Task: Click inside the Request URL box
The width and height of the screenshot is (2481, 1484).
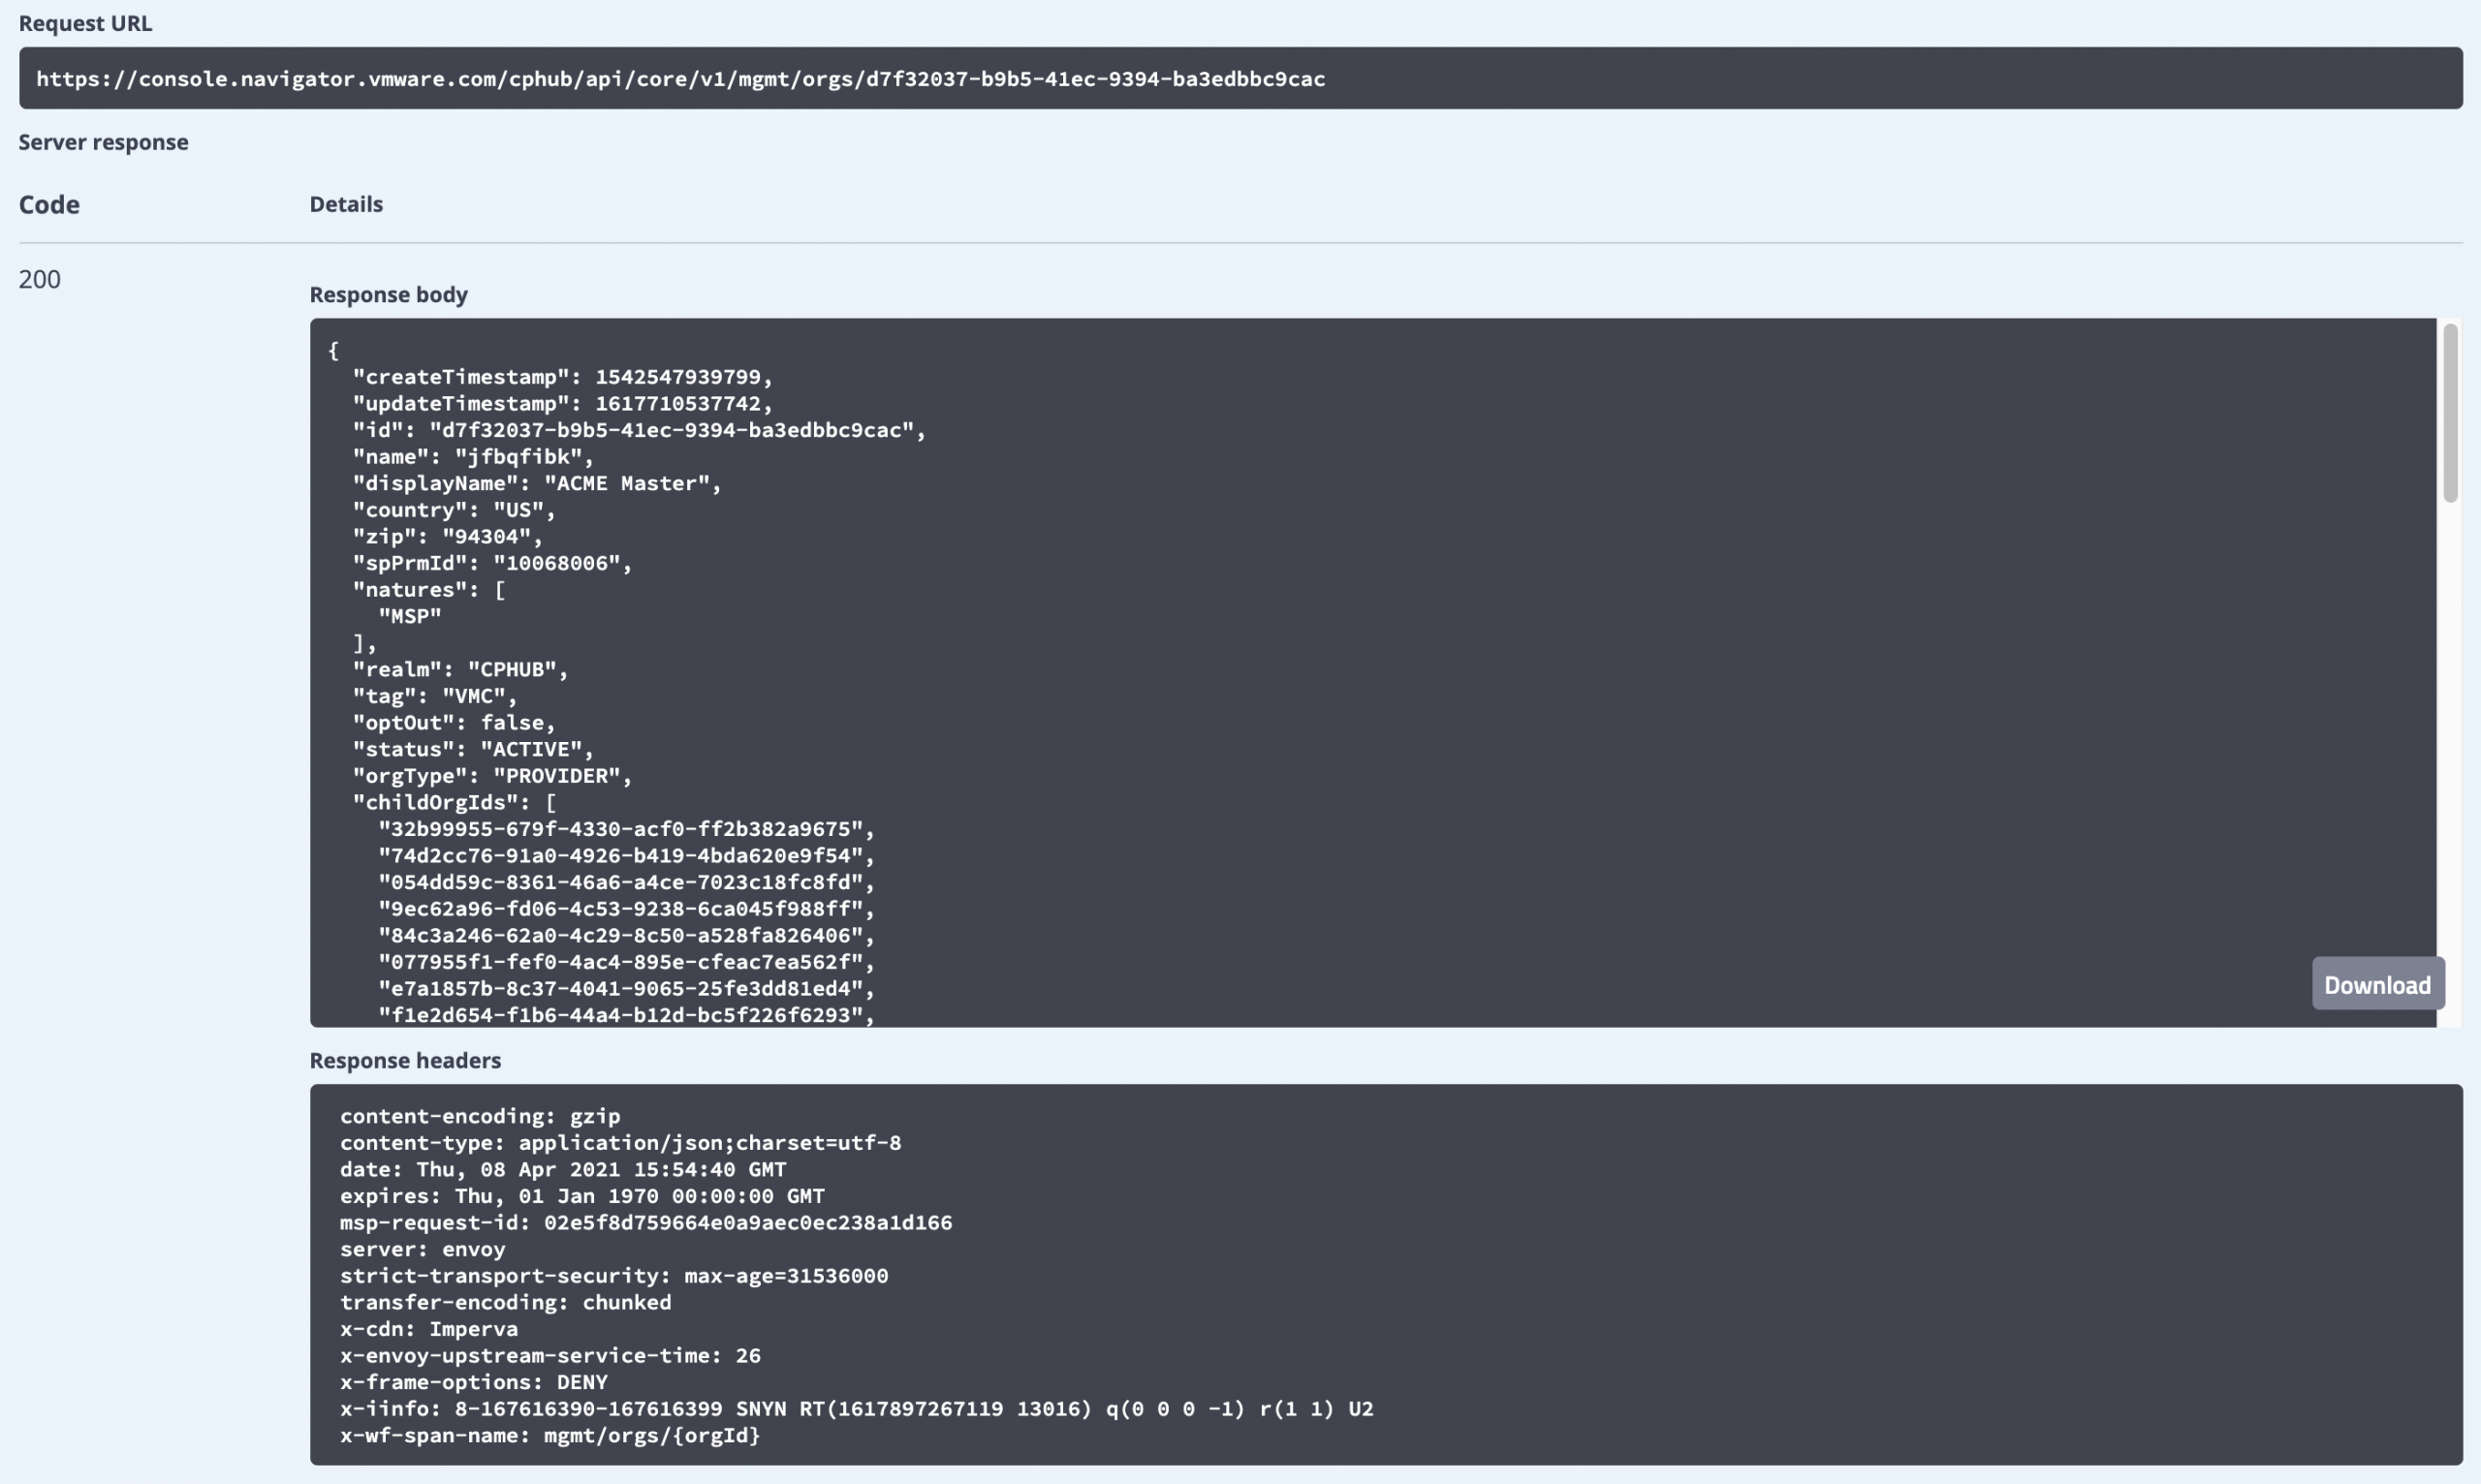Action: [x=1239, y=78]
